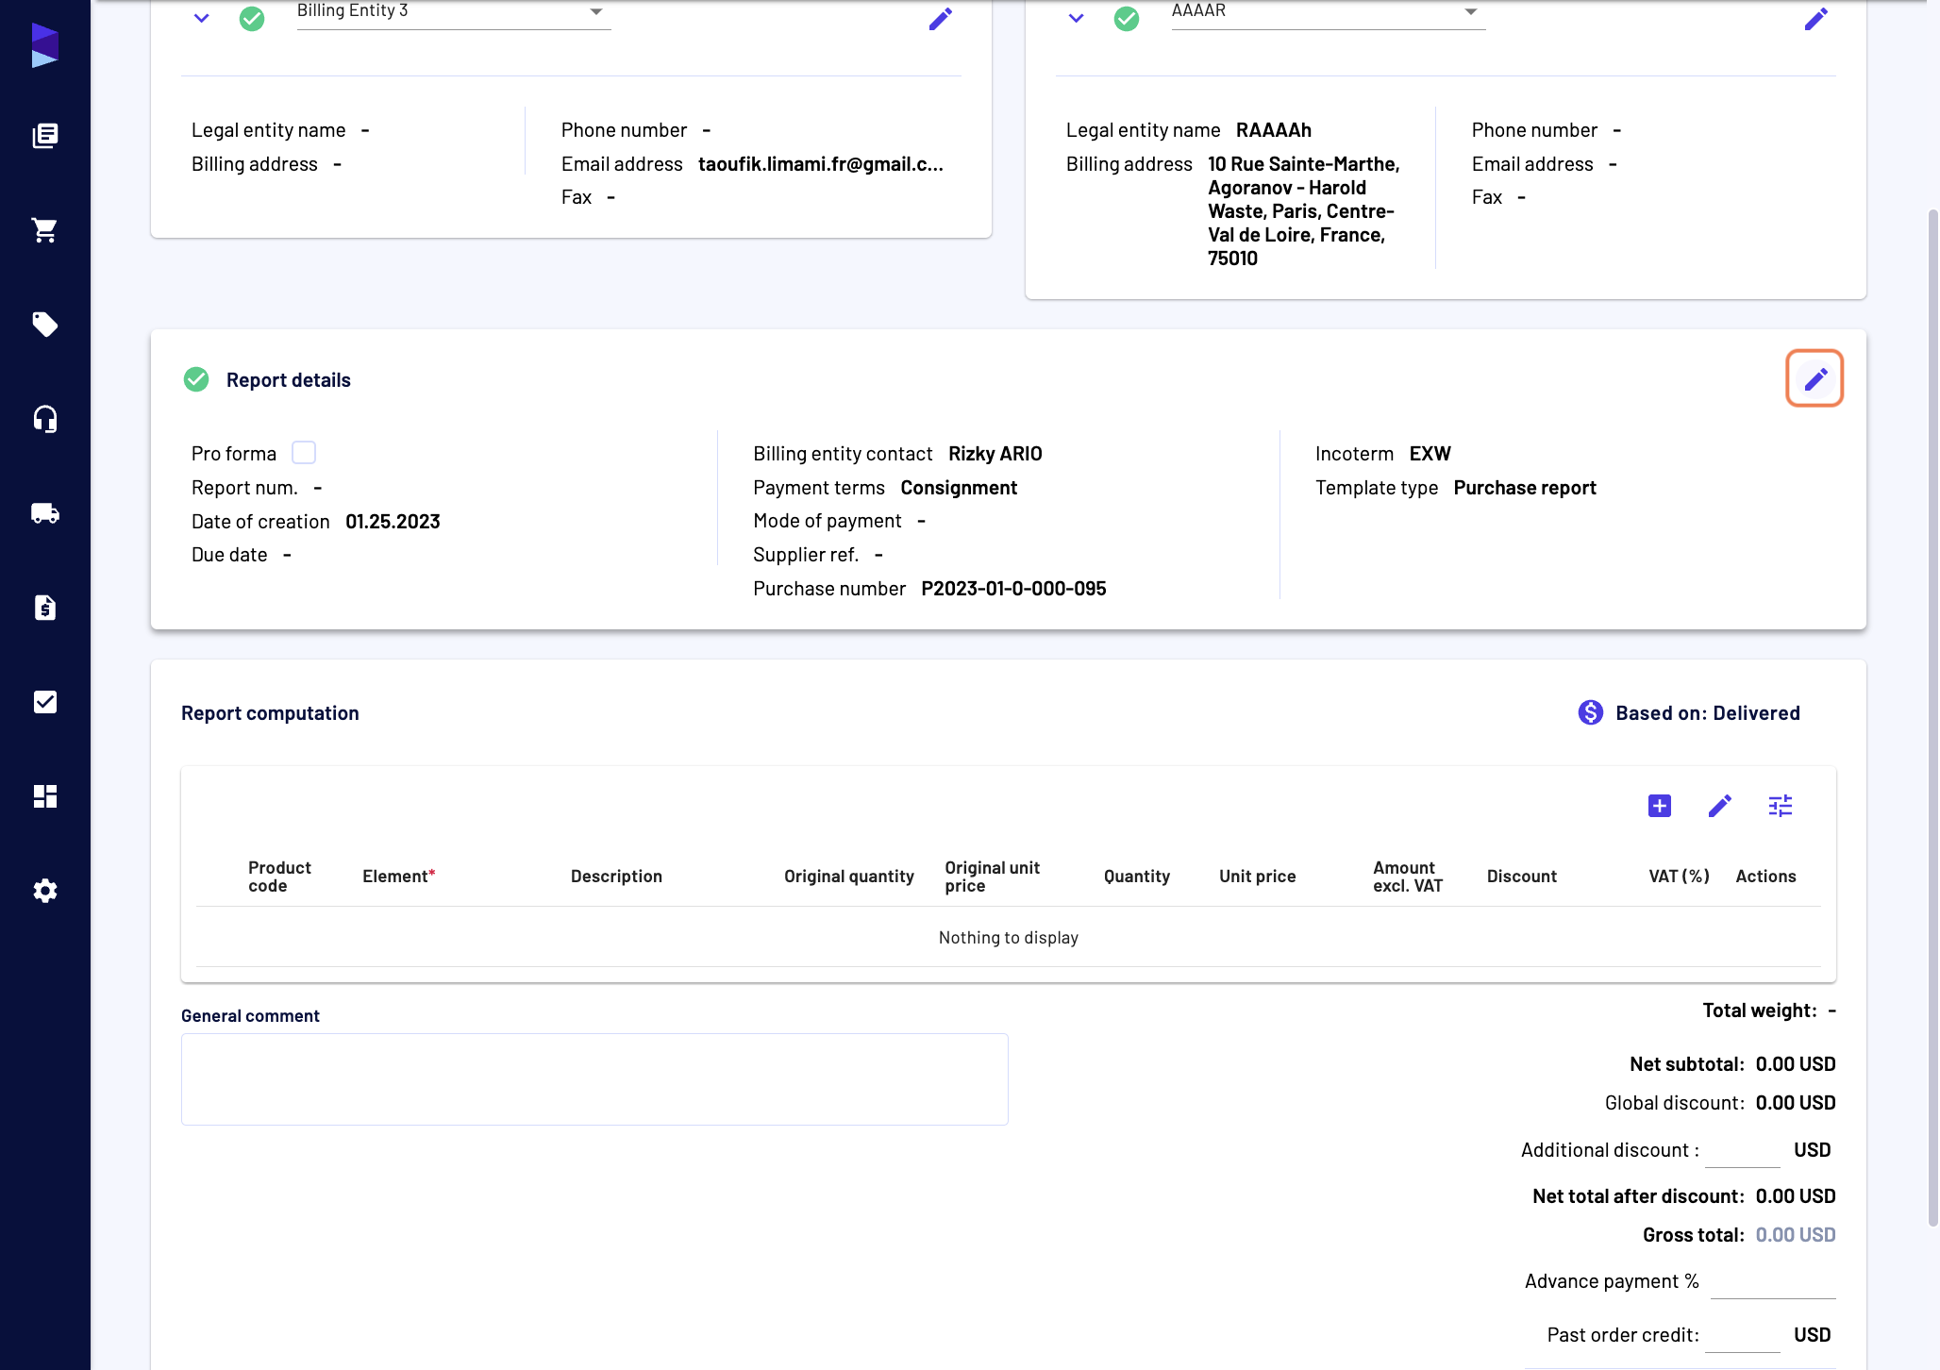Collapse the AAAAR card chevron
Viewport: 1940px width, 1370px height.
pyautogui.click(x=1076, y=18)
